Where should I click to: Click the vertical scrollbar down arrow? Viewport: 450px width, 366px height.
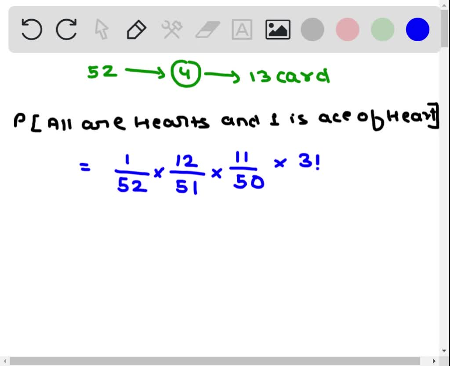coord(445,351)
